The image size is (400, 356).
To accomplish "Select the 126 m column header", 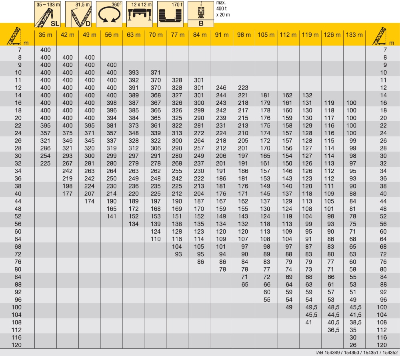I will pos(332,35).
